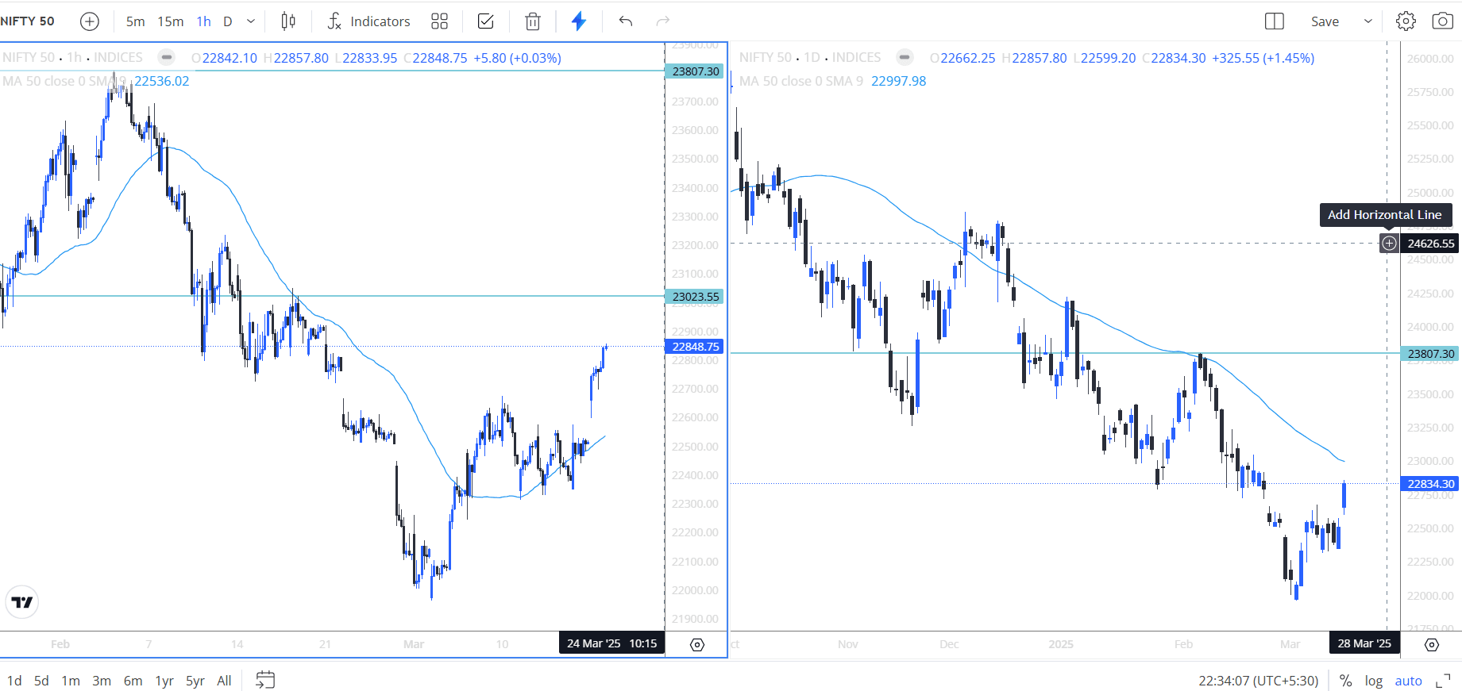Select the 15m timeframe
Screen dimensions: 1462x691
[170, 21]
